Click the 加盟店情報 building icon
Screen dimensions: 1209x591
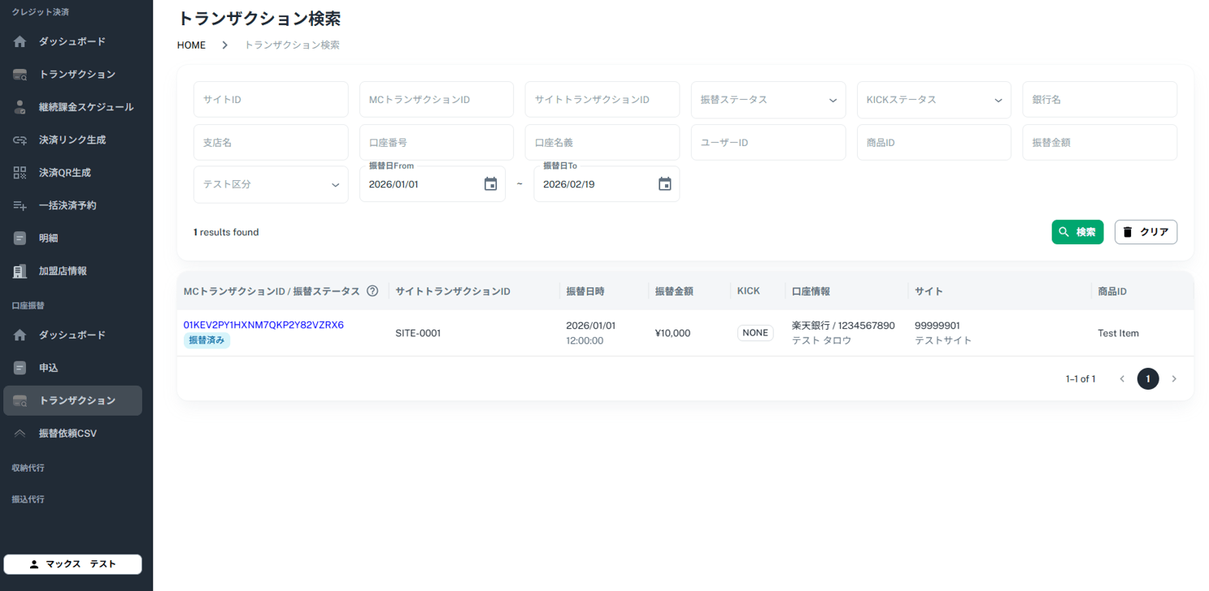[x=20, y=271]
